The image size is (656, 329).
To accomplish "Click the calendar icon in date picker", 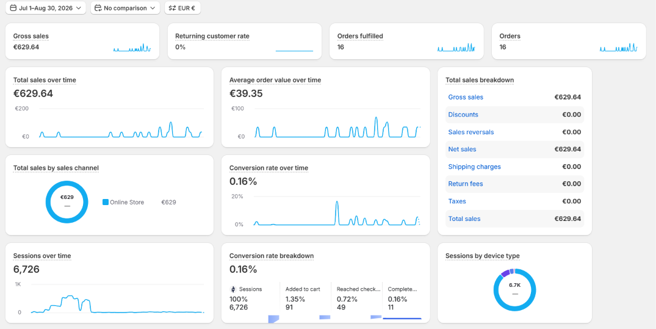I will 13,8.
